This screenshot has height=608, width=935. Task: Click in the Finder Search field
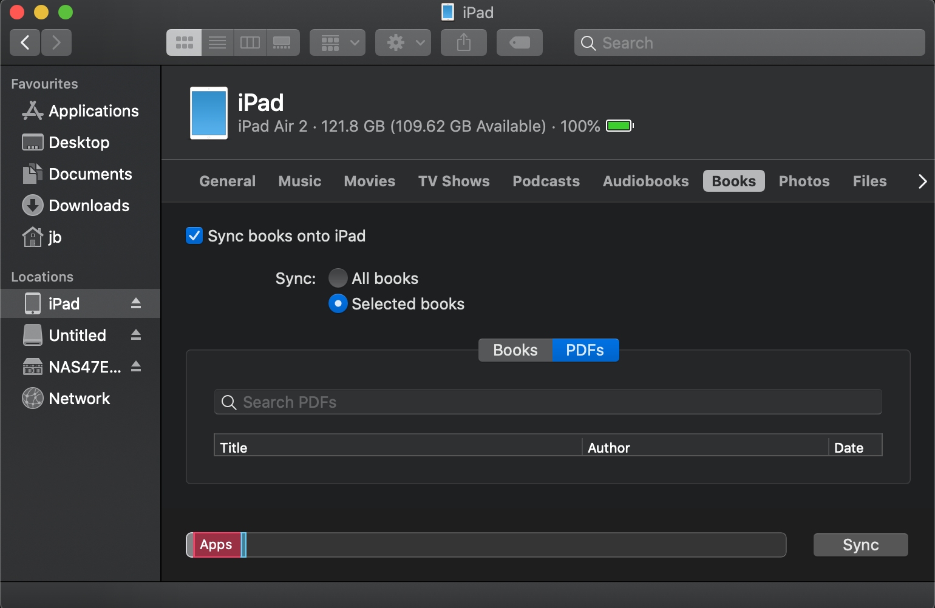pos(750,42)
